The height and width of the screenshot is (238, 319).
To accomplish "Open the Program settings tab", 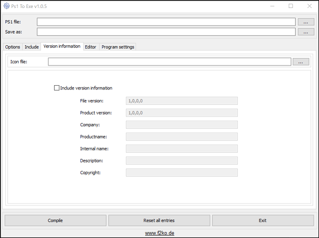I will click(x=118, y=47).
